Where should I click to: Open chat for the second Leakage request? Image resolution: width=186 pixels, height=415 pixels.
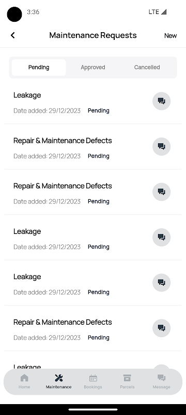pos(162,237)
